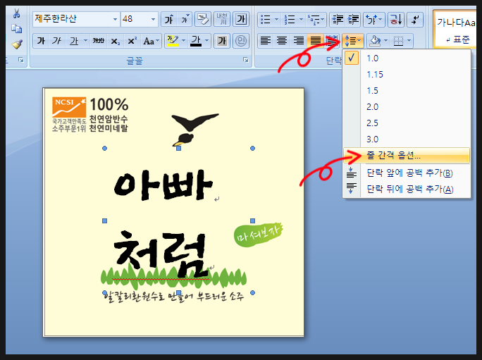The width and height of the screenshot is (482, 360).
Task: Click the Sort icon
Action: coord(395,20)
